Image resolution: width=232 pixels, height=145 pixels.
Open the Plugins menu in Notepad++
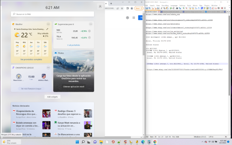coord(207,6)
